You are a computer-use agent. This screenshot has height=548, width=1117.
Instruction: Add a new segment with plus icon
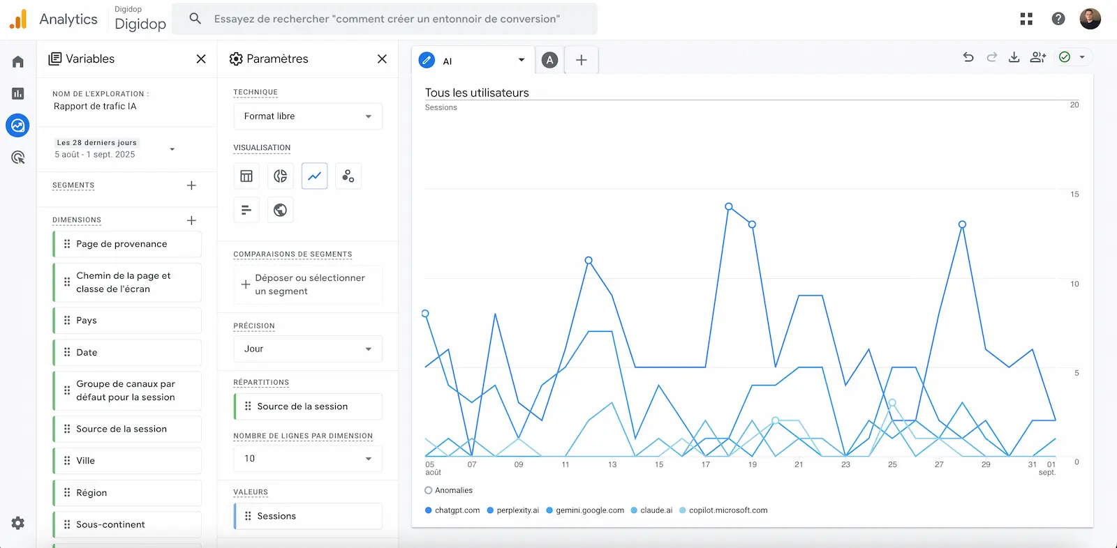click(191, 185)
